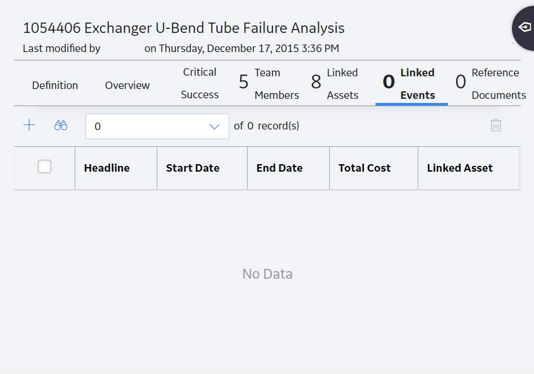Sort by the Headline column header
Image resolution: width=534 pixels, height=374 pixels.
pos(107,168)
